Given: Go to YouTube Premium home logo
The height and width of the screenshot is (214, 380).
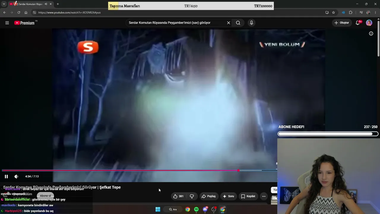Looking at the screenshot, I should pos(24,23).
